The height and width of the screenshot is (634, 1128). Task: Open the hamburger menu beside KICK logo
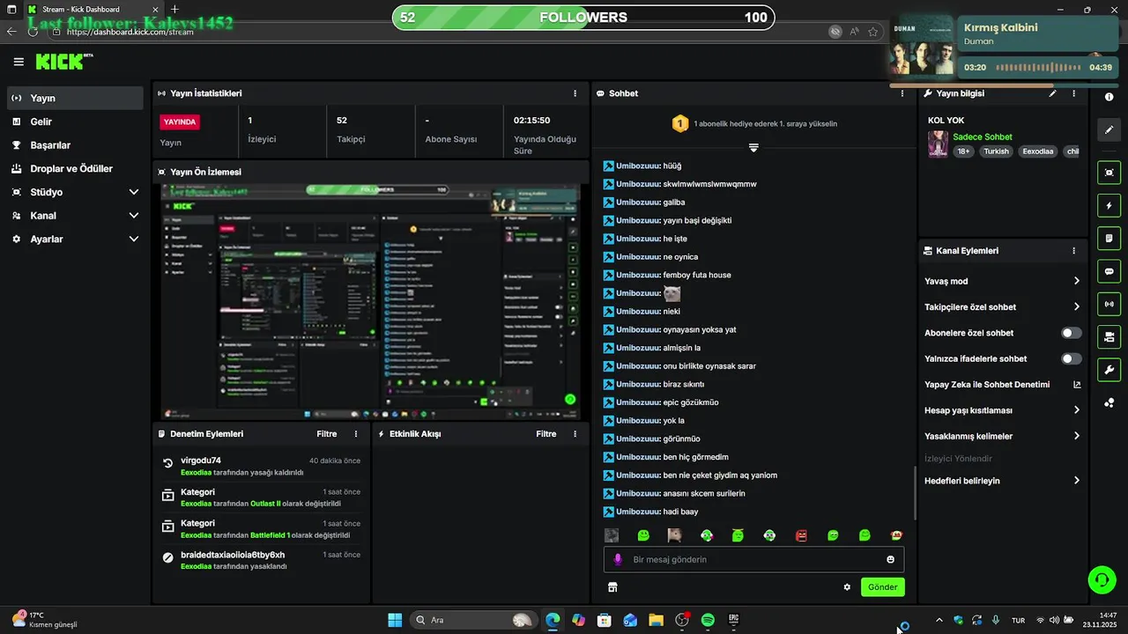click(19, 62)
